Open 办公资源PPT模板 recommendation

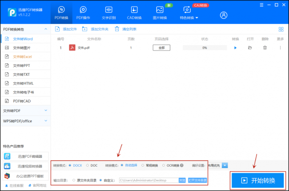click(26, 176)
